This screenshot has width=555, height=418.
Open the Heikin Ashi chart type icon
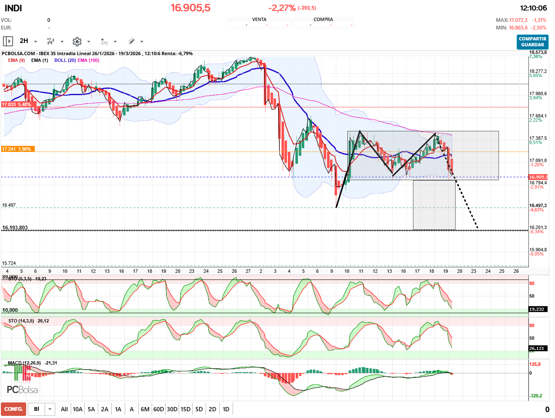[x=51, y=41]
